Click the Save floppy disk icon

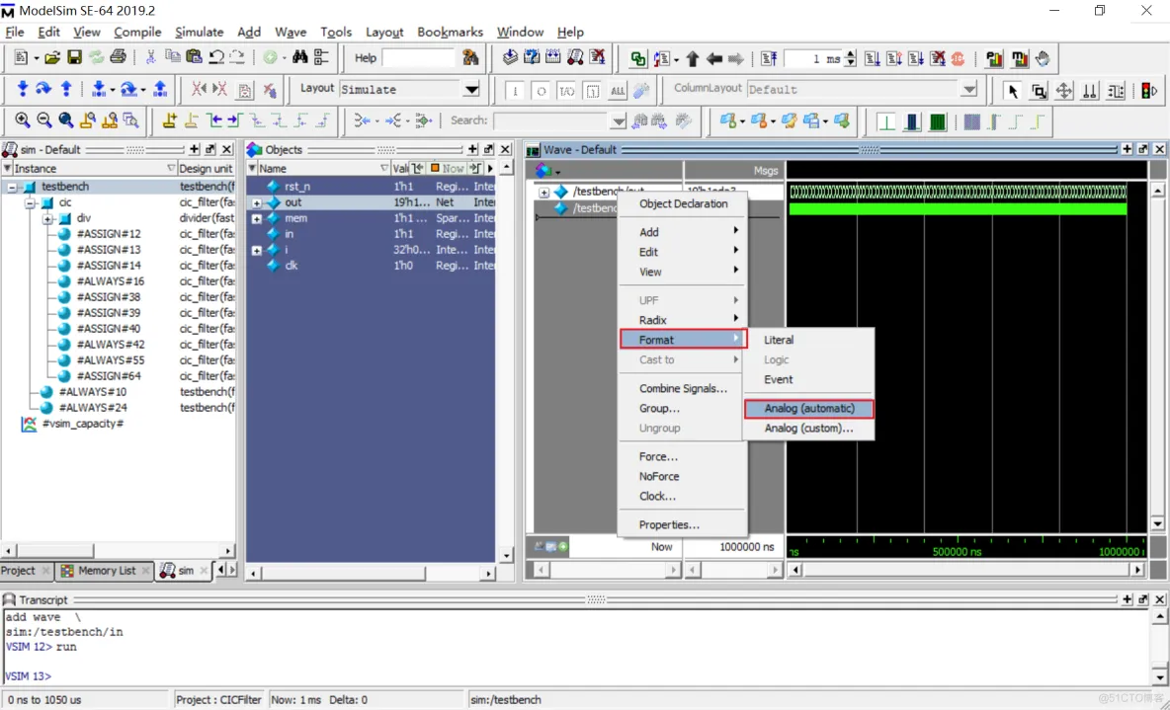[x=74, y=58]
